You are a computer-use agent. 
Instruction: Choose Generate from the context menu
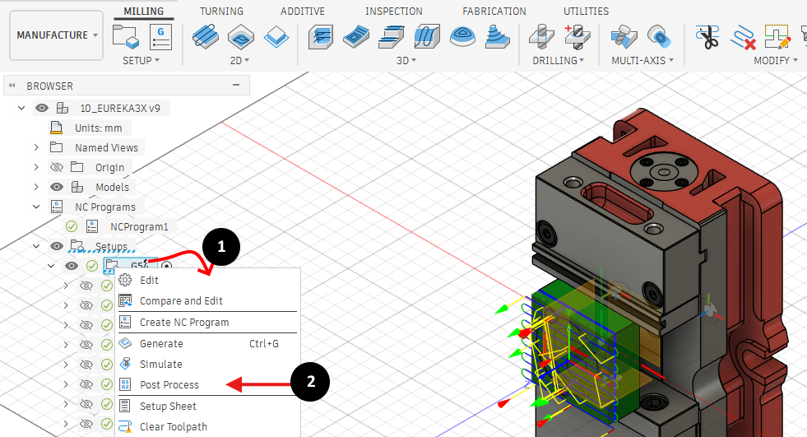(x=207, y=343)
